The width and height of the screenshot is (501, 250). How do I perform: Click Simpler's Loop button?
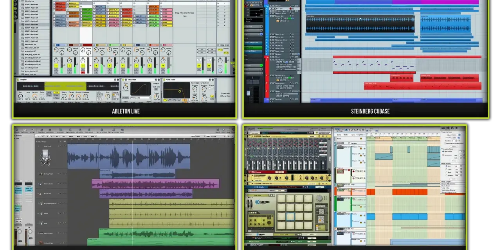pyautogui.click(x=49, y=93)
